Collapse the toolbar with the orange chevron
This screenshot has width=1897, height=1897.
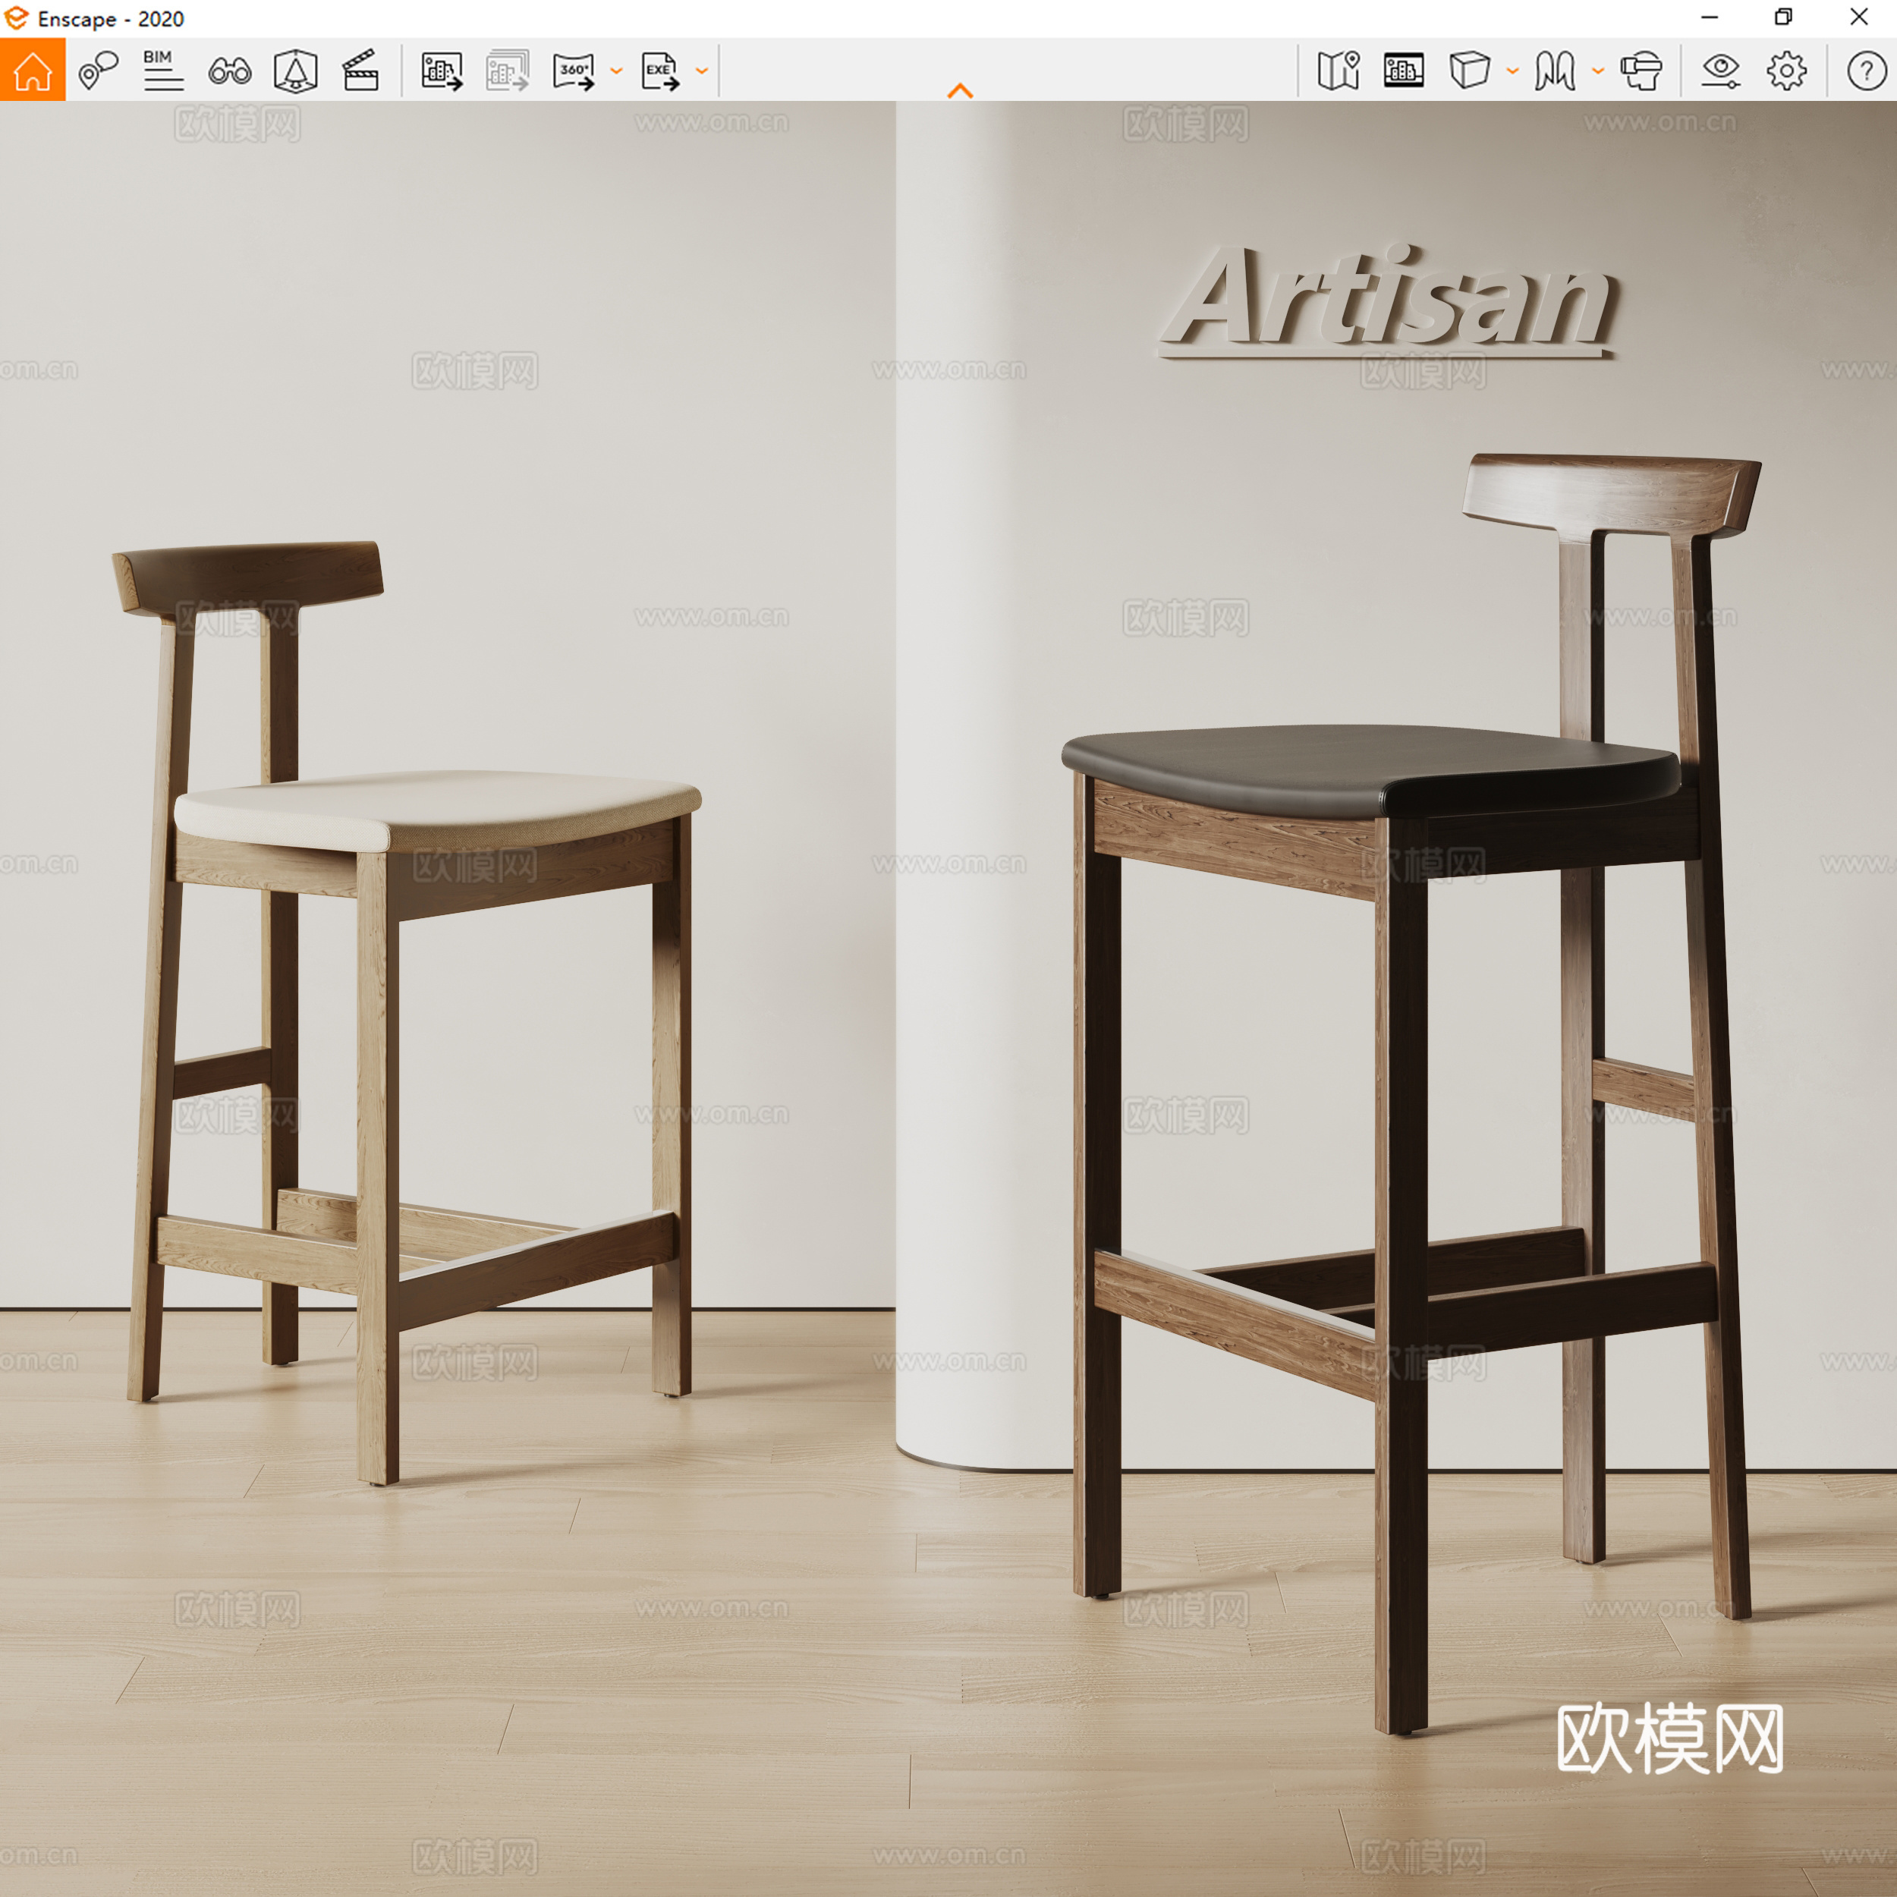pos(961,90)
